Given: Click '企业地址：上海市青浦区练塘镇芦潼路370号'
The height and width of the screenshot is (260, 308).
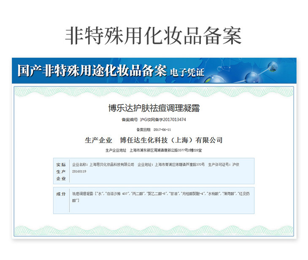Looking at the screenshot, I should tap(171, 164).
